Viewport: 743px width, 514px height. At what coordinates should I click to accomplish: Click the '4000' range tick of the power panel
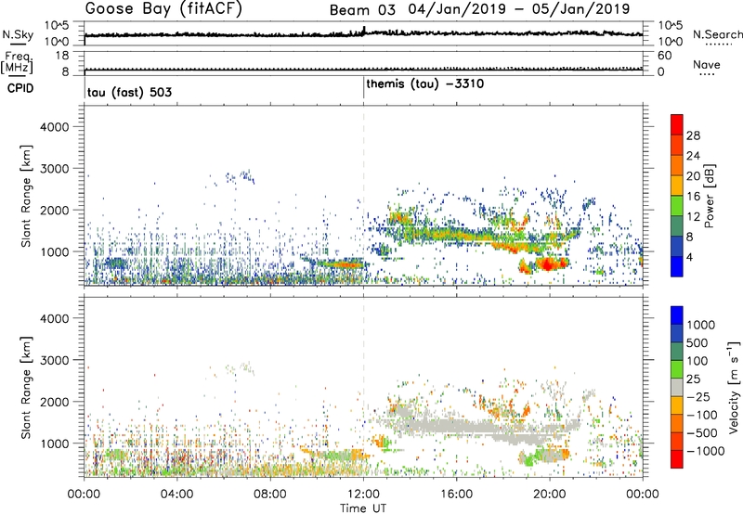click(x=55, y=127)
